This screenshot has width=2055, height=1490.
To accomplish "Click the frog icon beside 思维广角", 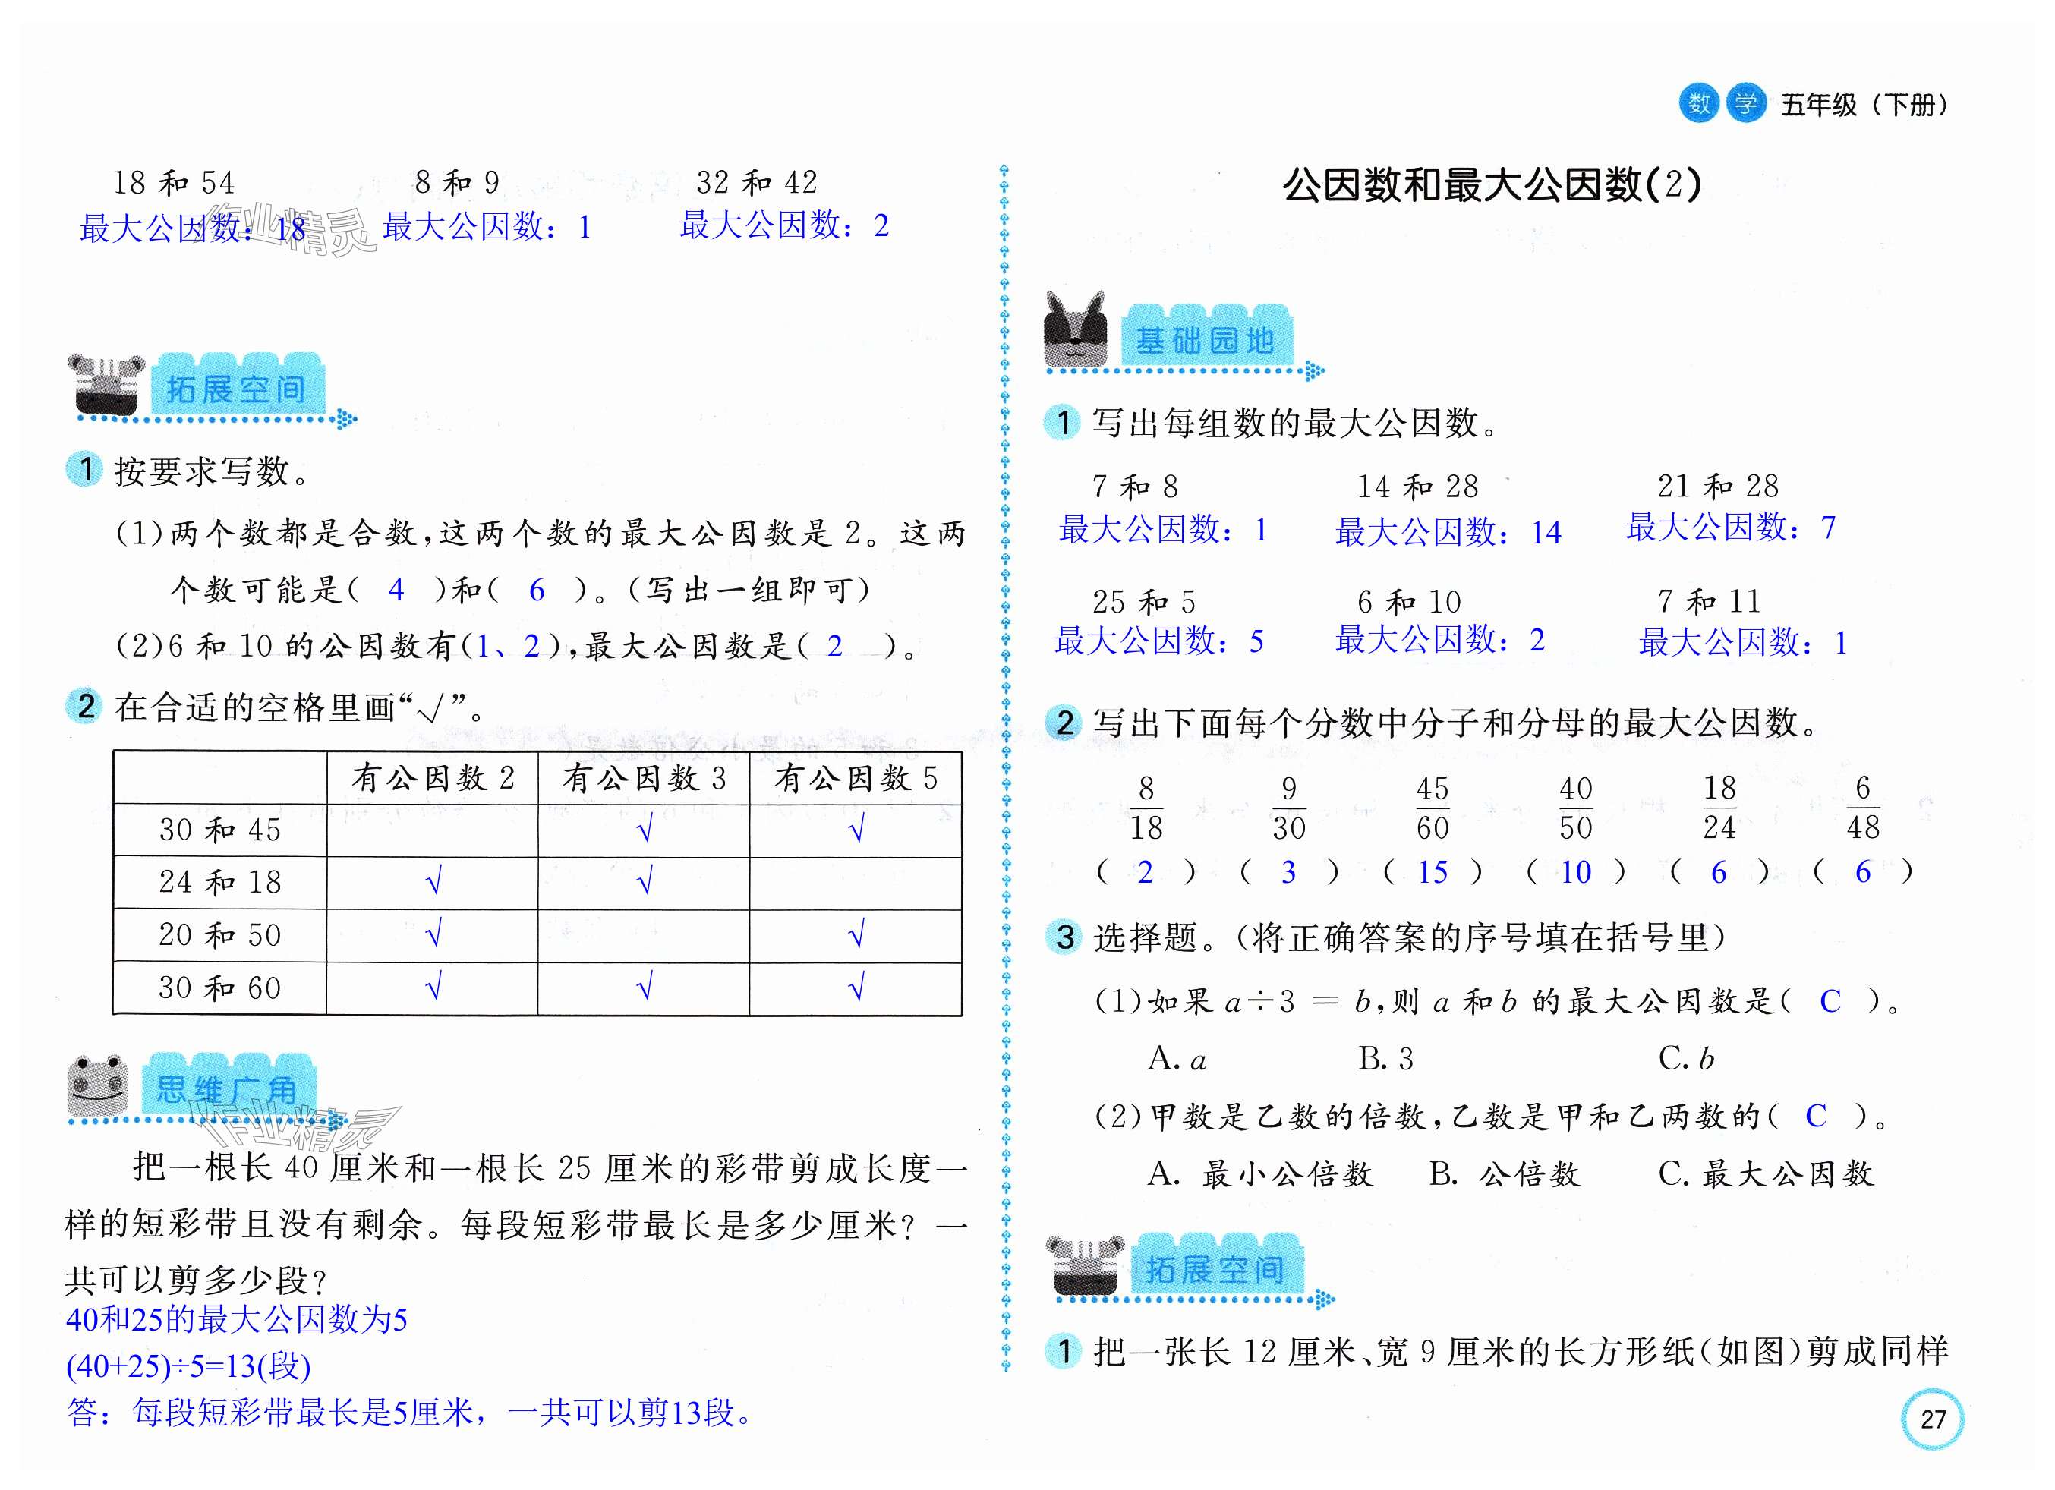I will pyautogui.click(x=97, y=1085).
